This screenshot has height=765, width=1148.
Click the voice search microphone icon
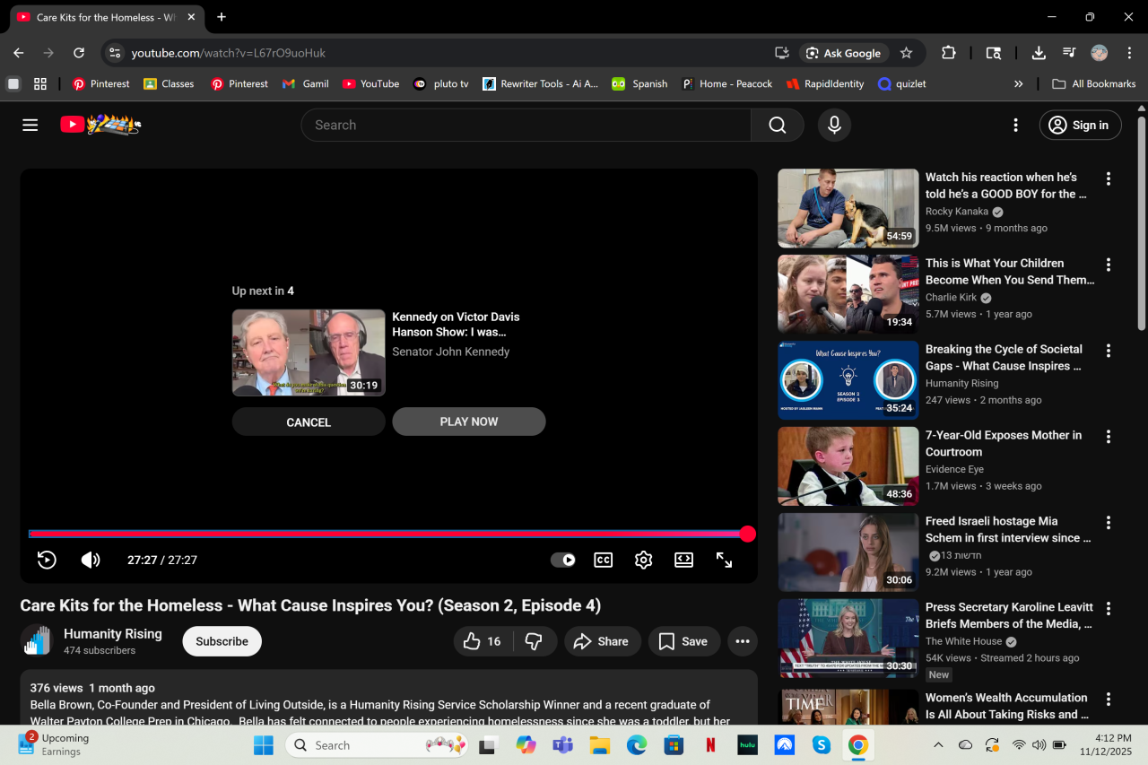(834, 126)
